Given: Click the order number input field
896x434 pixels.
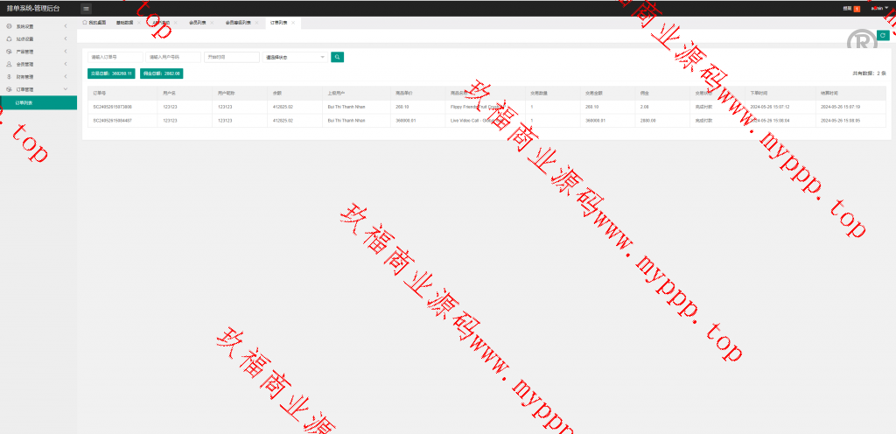Looking at the screenshot, I should pos(115,57).
